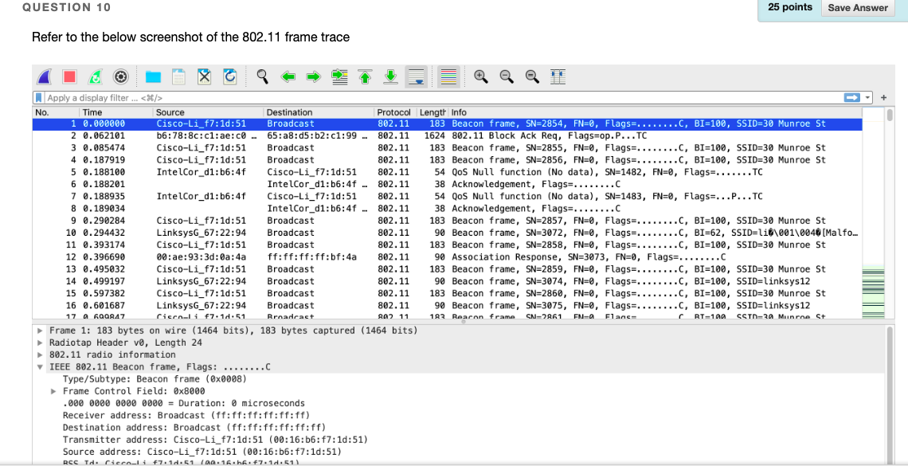Sort by the Destination column header
Image resolution: width=908 pixels, height=466 pixels.
319,112
